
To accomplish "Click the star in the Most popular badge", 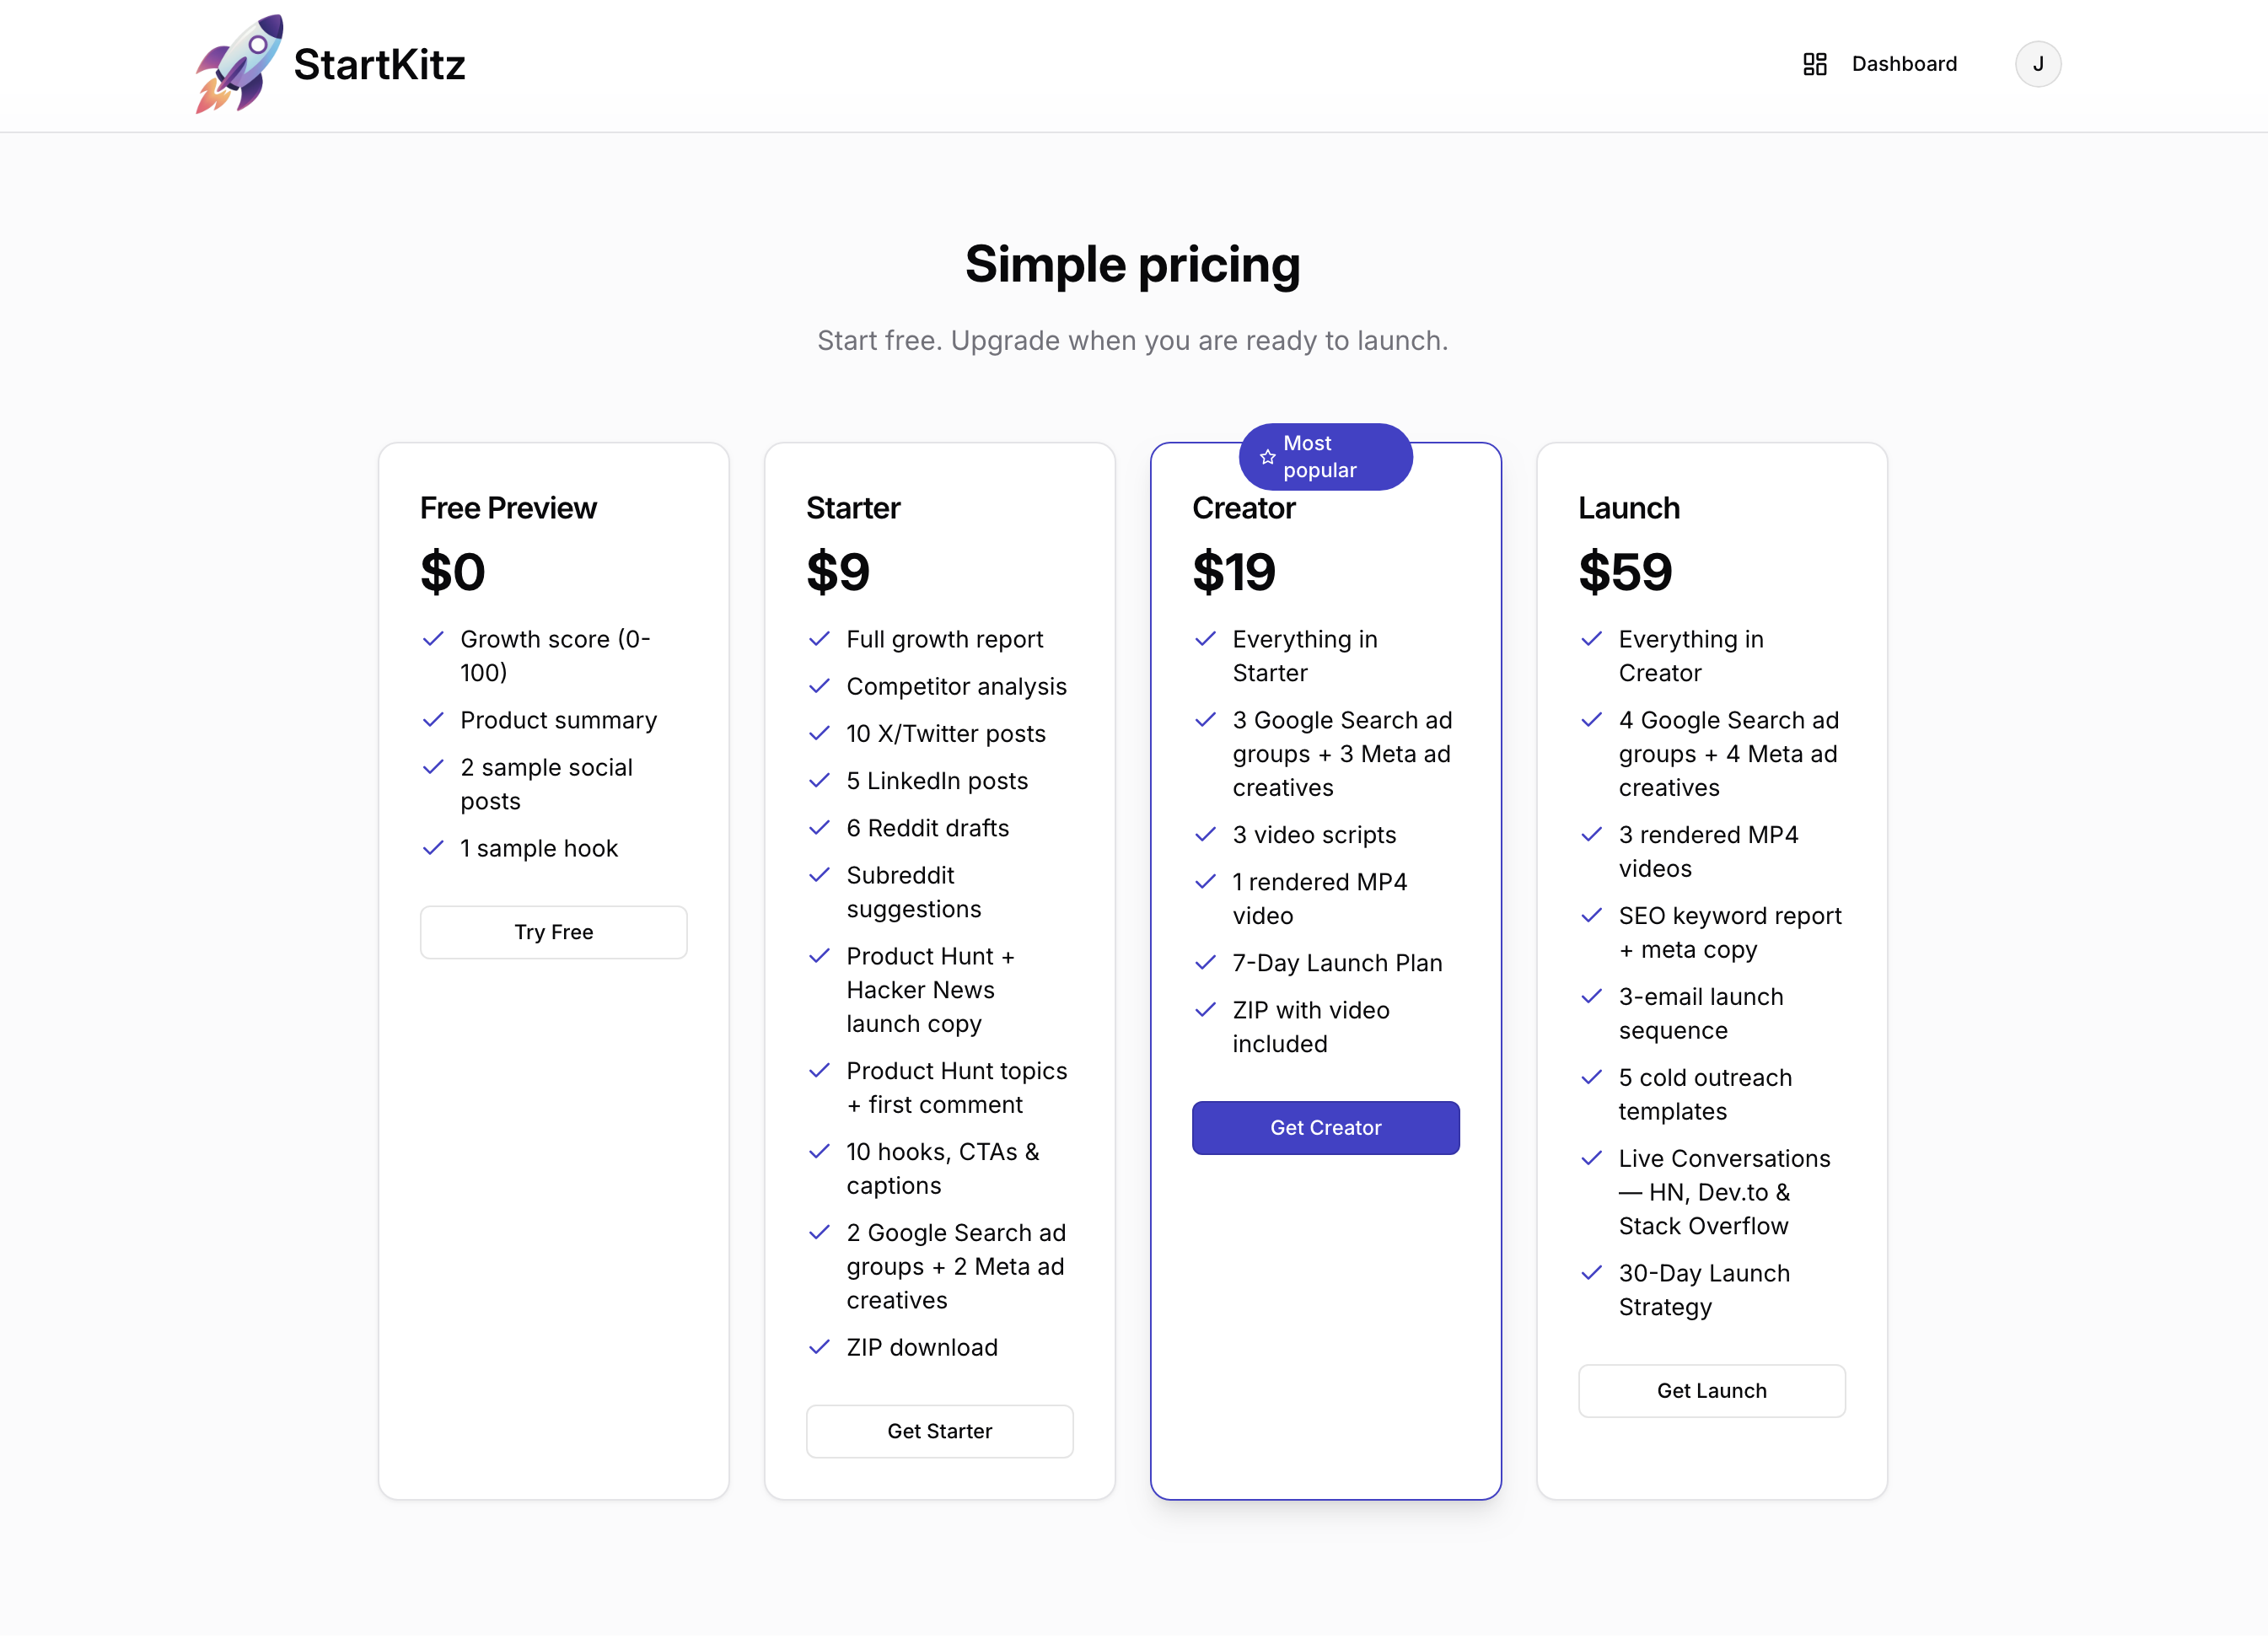I will point(1267,457).
